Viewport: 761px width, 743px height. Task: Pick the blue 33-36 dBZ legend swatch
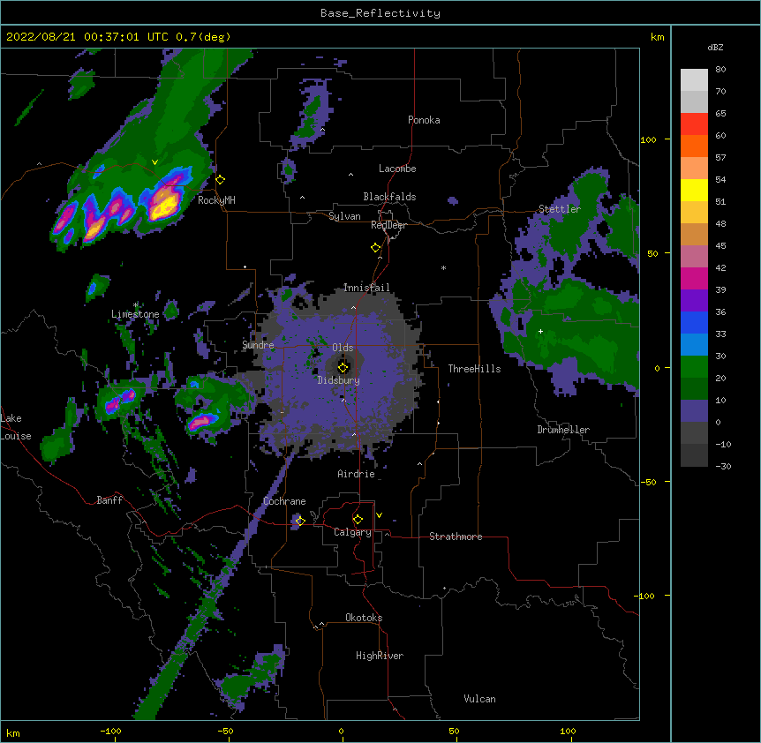[694, 322]
